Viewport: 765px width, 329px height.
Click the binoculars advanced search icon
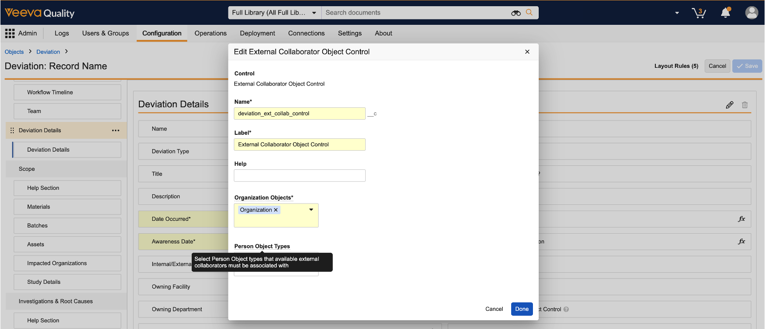click(x=516, y=13)
